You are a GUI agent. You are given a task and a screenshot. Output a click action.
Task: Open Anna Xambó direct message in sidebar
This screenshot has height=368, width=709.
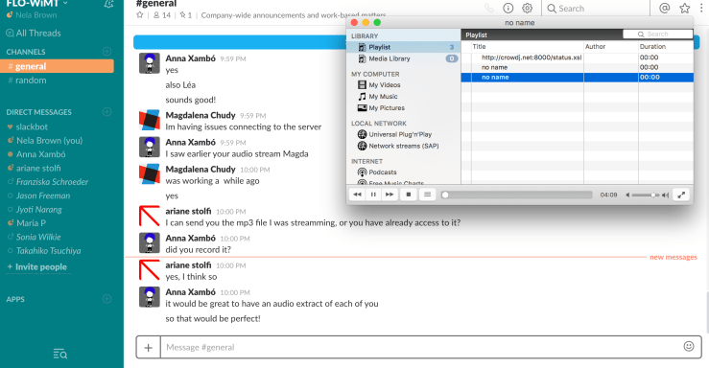click(x=36, y=154)
